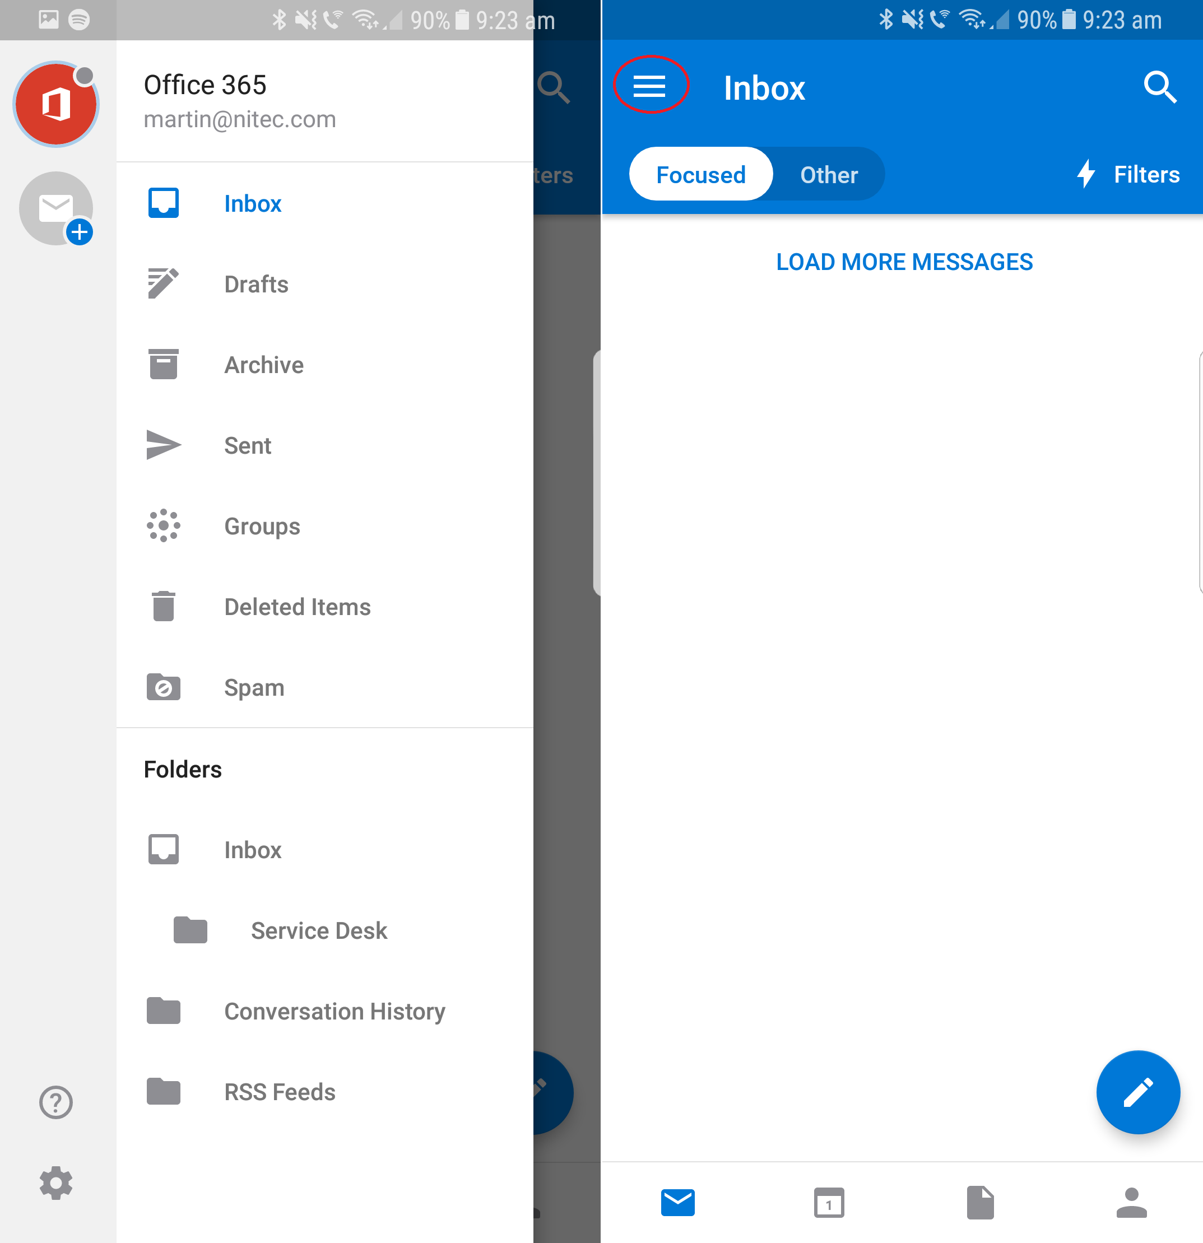Open the files icon in bottom bar
This screenshot has height=1243, width=1203.
[x=979, y=1203]
